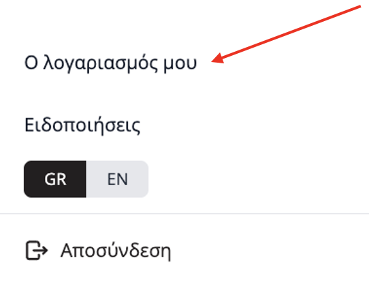Choose Greek in the GR/EN switcher
Viewport: 369px width, 282px height.
tap(55, 179)
